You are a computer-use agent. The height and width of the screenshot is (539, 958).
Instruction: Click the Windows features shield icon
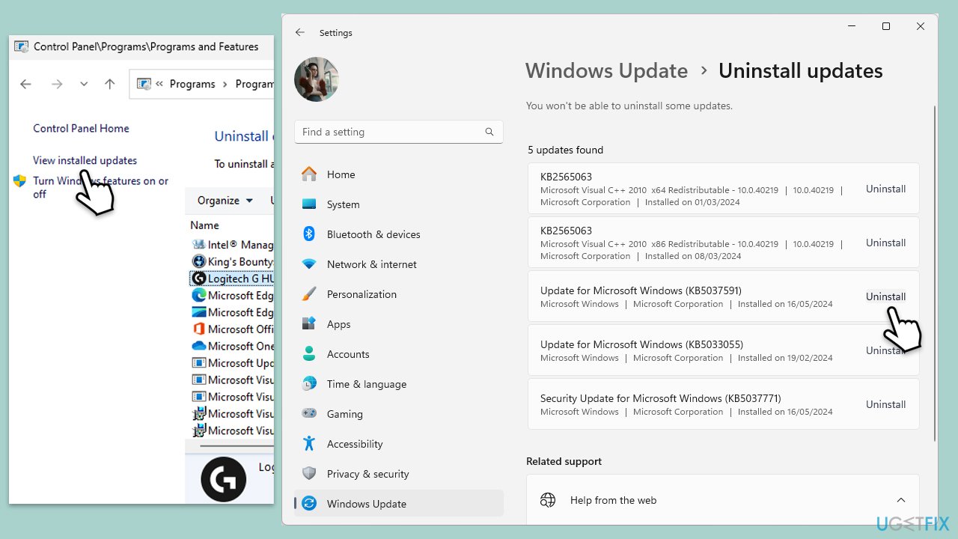(20, 181)
